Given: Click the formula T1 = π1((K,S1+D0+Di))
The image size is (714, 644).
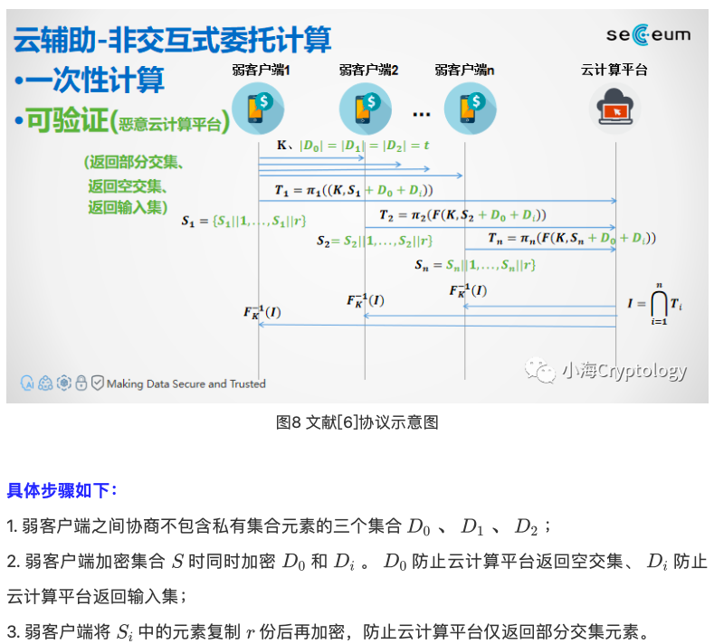Looking at the screenshot, I should [354, 190].
